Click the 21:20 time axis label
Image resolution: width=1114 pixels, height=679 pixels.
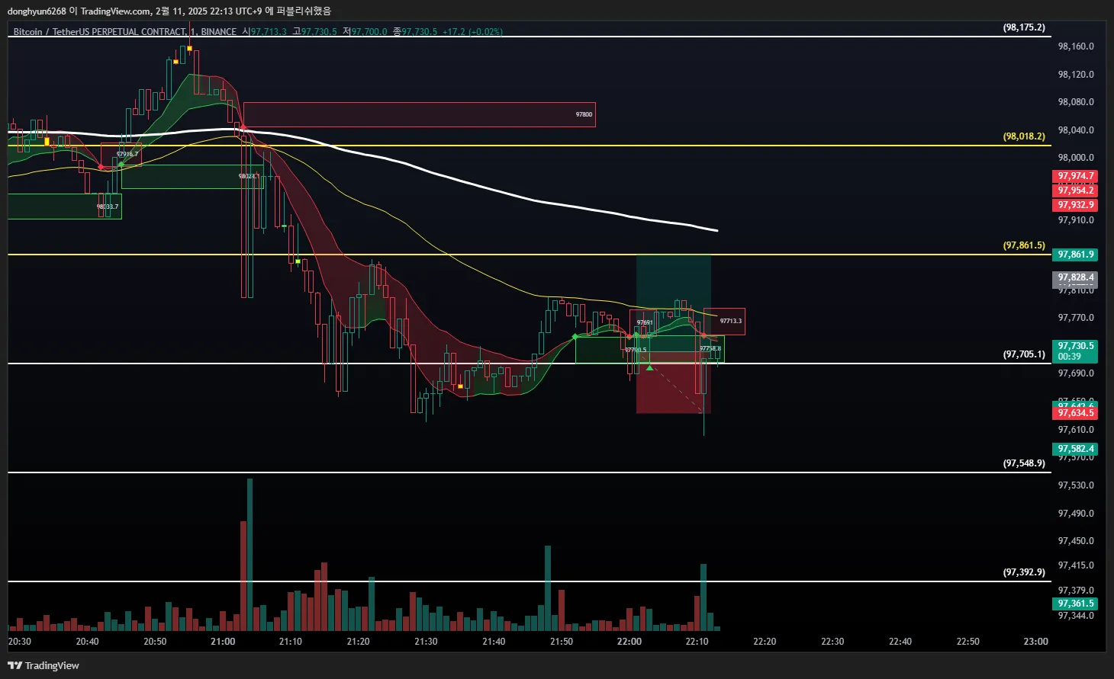point(359,642)
